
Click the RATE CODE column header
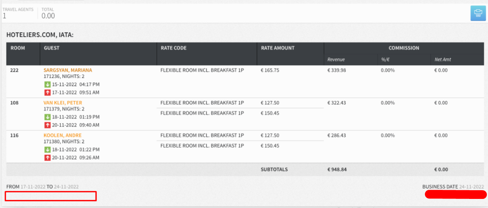[x=173, y=48]
